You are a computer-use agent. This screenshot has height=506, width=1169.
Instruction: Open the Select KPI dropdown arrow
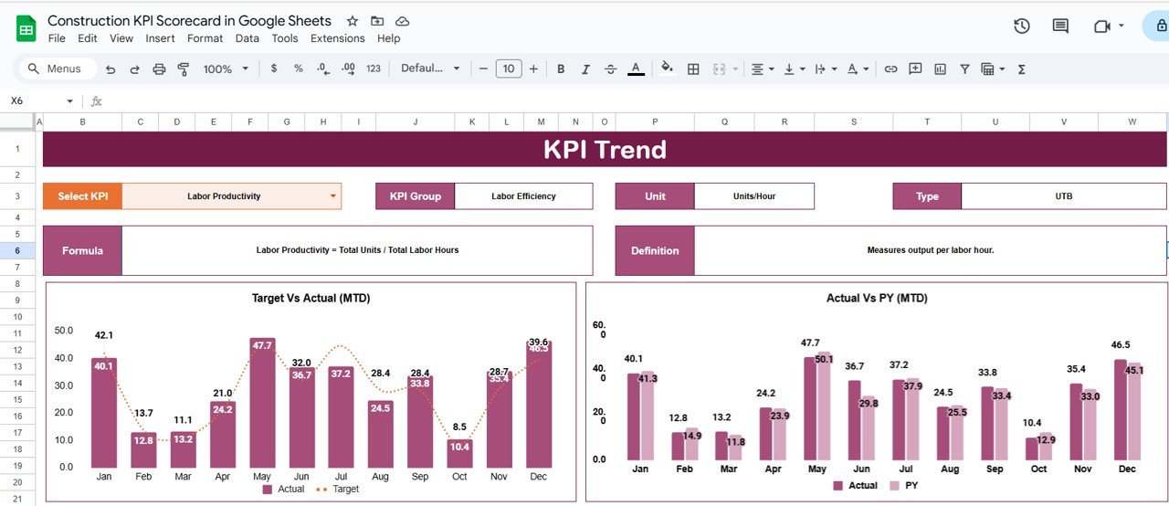[x=332, y=196]
